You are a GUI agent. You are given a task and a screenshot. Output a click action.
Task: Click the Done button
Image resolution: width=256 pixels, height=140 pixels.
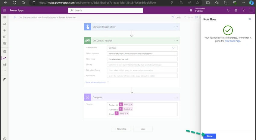coord(210,136)
